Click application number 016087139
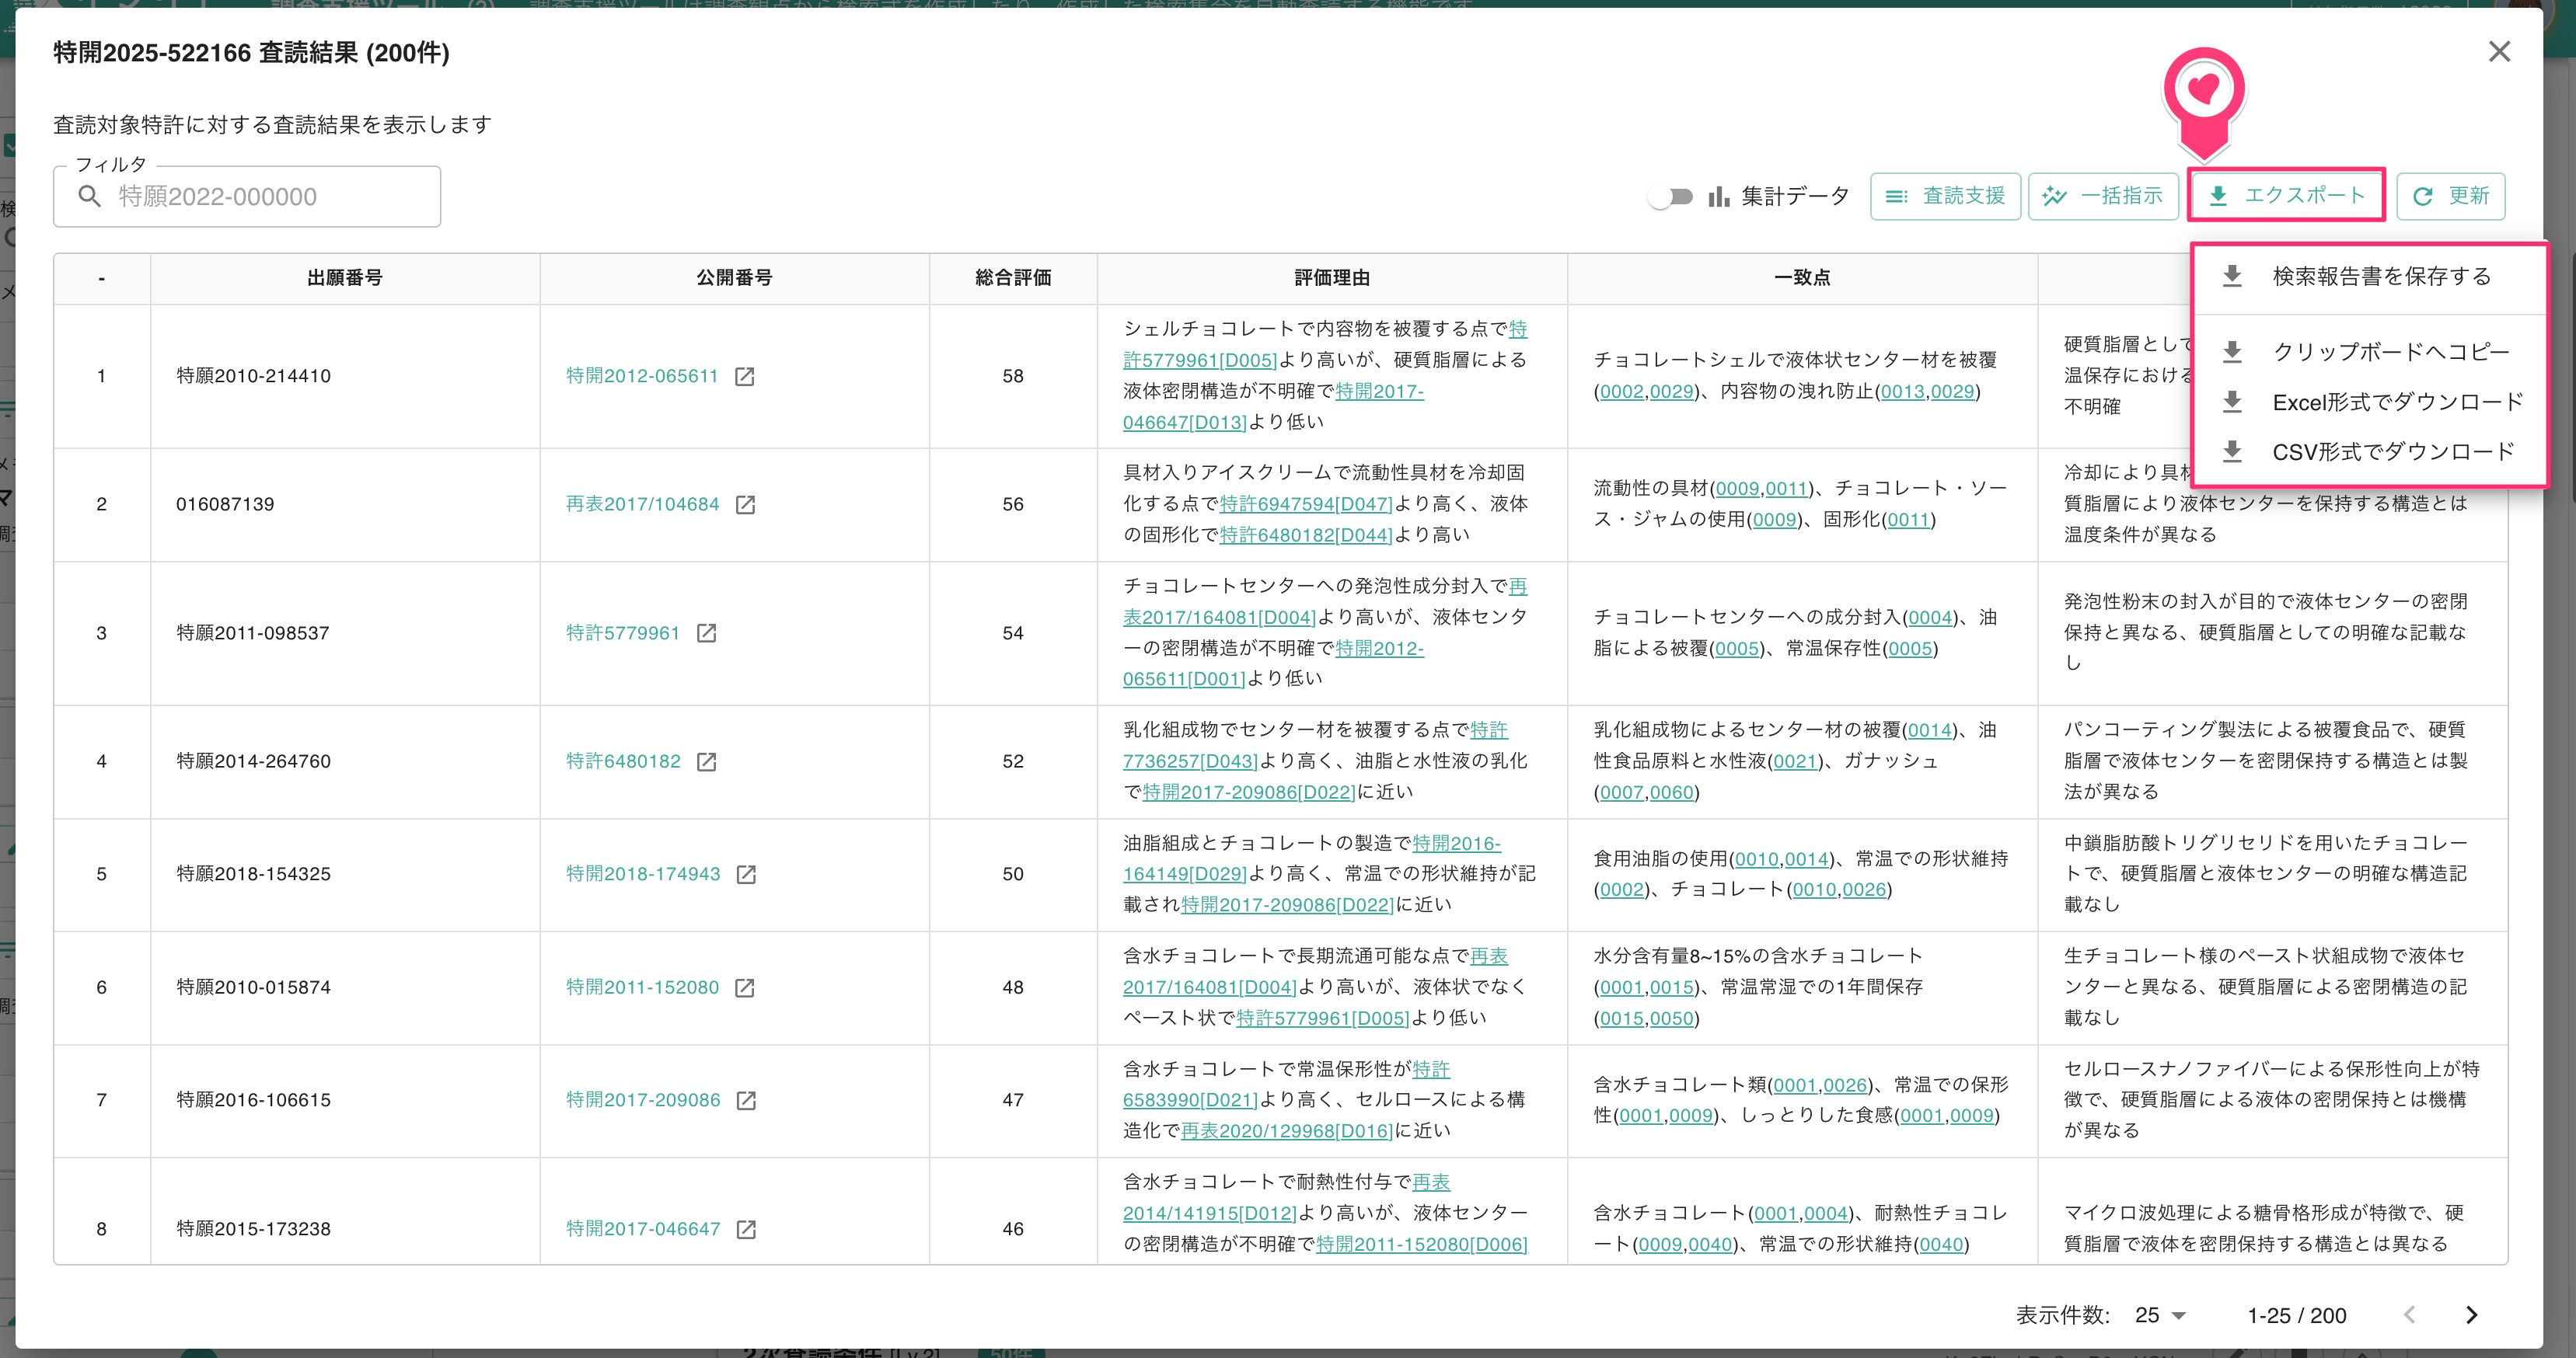The width and height of the screenshot is (2576, 1358). [x=225, y=505]
